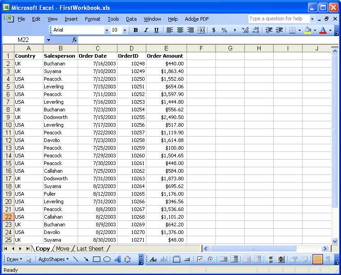Apply Currency Style dollar format
Screen dimensions: 341x275
tap(214, 30)
